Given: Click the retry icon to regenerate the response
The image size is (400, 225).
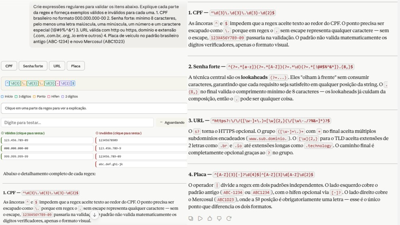Looking at the screenshot, I should click(x=229, y=219).
